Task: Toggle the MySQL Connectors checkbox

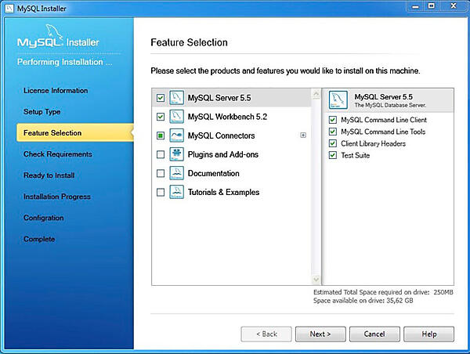Action: pos(161,135)
